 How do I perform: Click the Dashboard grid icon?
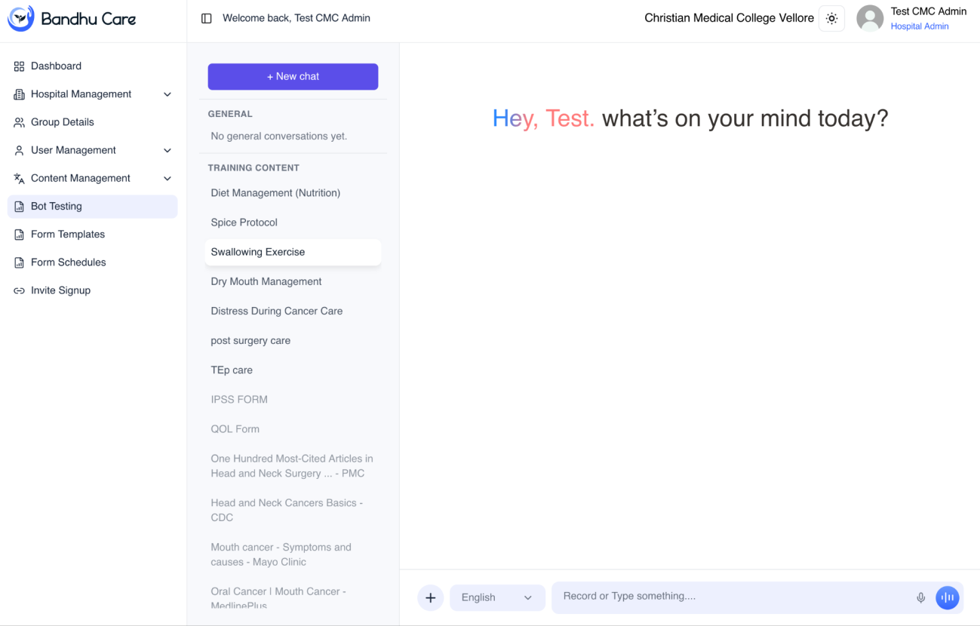click(20, 66)
